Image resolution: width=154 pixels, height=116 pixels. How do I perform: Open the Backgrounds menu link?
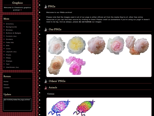coord(11,27)
